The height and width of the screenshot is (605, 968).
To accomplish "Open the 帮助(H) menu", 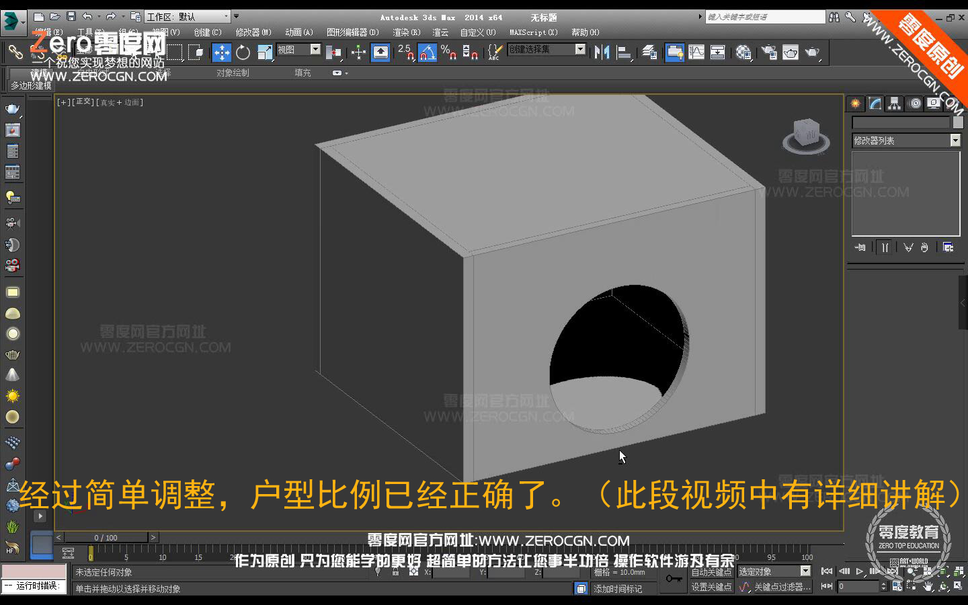I will [586, 32].
